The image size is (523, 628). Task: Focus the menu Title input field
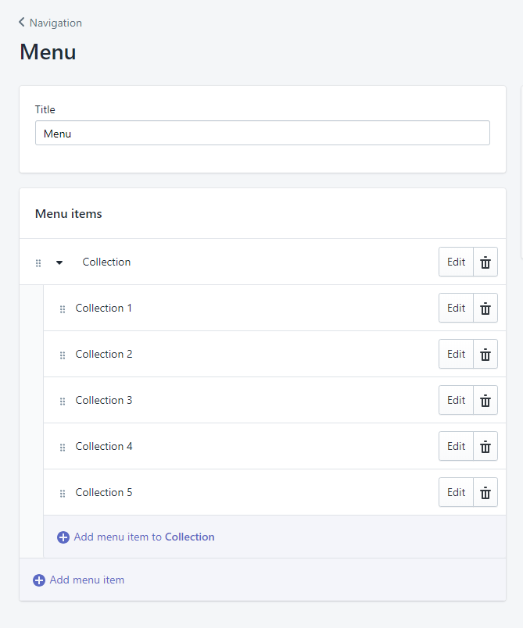262,134
